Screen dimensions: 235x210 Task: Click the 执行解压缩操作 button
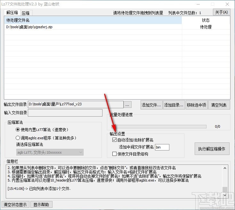[x=212, y=149]
